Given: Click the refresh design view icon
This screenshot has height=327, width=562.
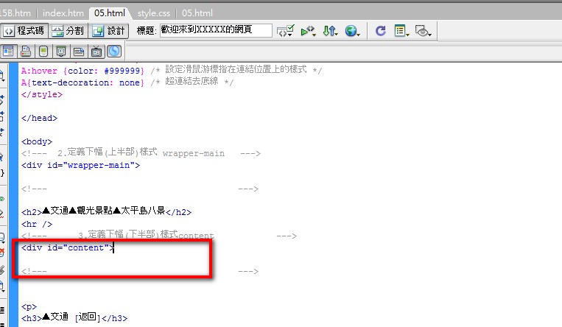Looking at the screenshot, I should [x=381, y=31].
